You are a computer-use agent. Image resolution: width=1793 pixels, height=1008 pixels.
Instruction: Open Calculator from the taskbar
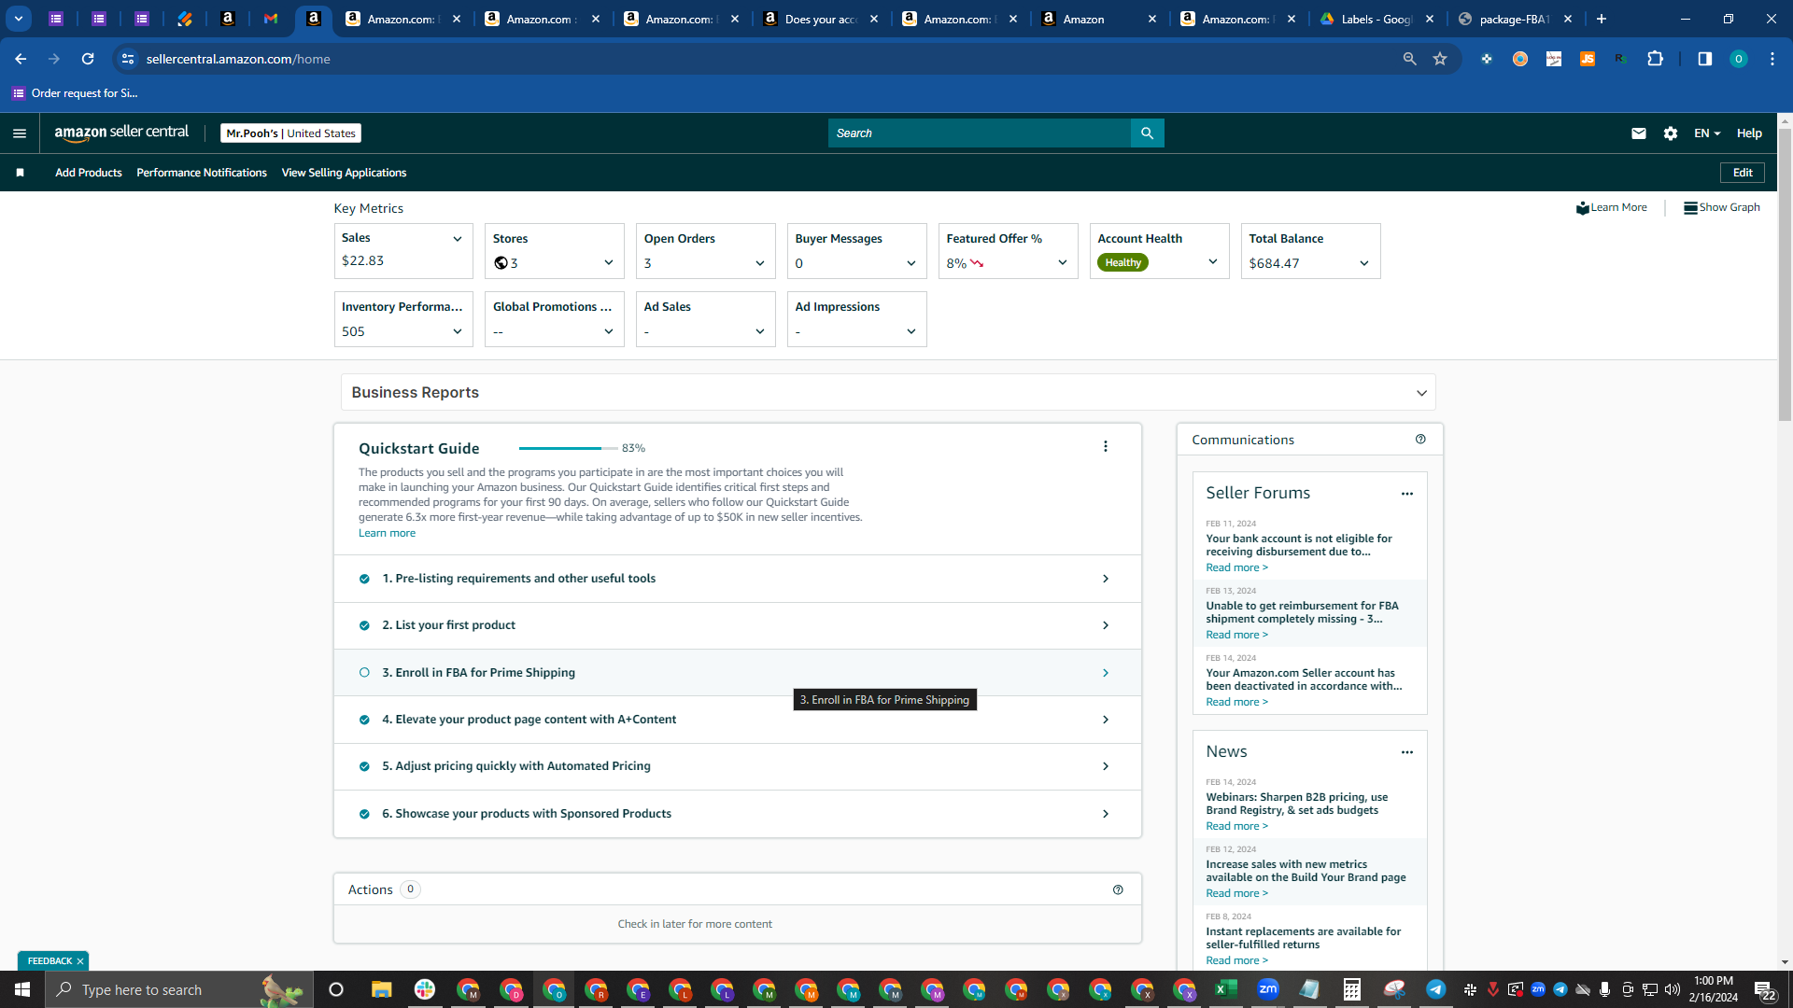click(1351, 989)
